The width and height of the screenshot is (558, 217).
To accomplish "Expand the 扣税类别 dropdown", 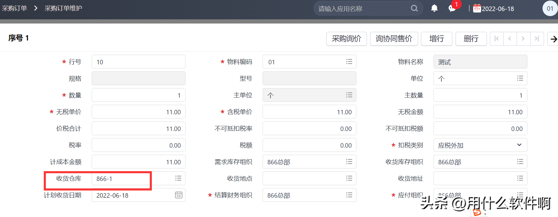I will [x=519, y=145].
